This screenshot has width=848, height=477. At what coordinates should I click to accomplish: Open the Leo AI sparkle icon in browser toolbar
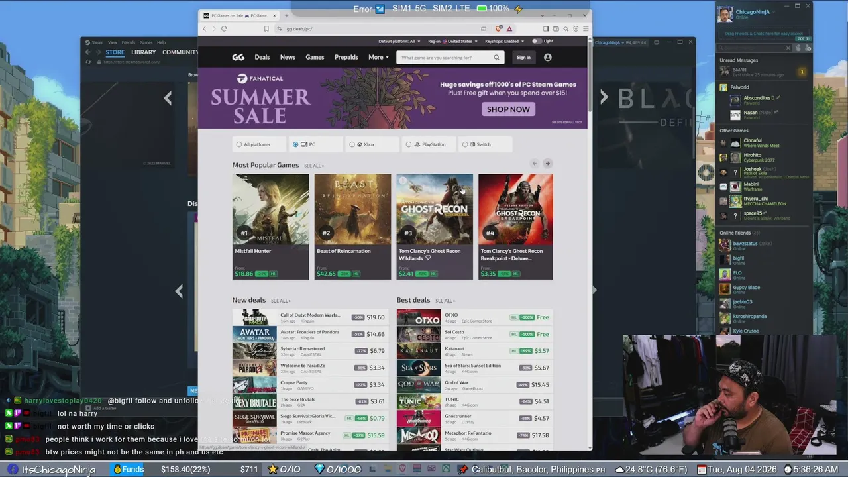[566, 29]
